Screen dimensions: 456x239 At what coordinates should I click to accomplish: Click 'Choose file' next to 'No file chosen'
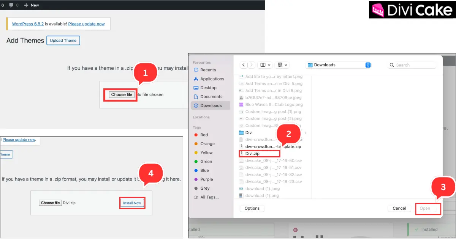click(122, 94)
